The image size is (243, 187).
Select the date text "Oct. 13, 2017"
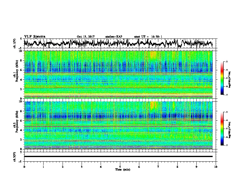tap(86, 37)
